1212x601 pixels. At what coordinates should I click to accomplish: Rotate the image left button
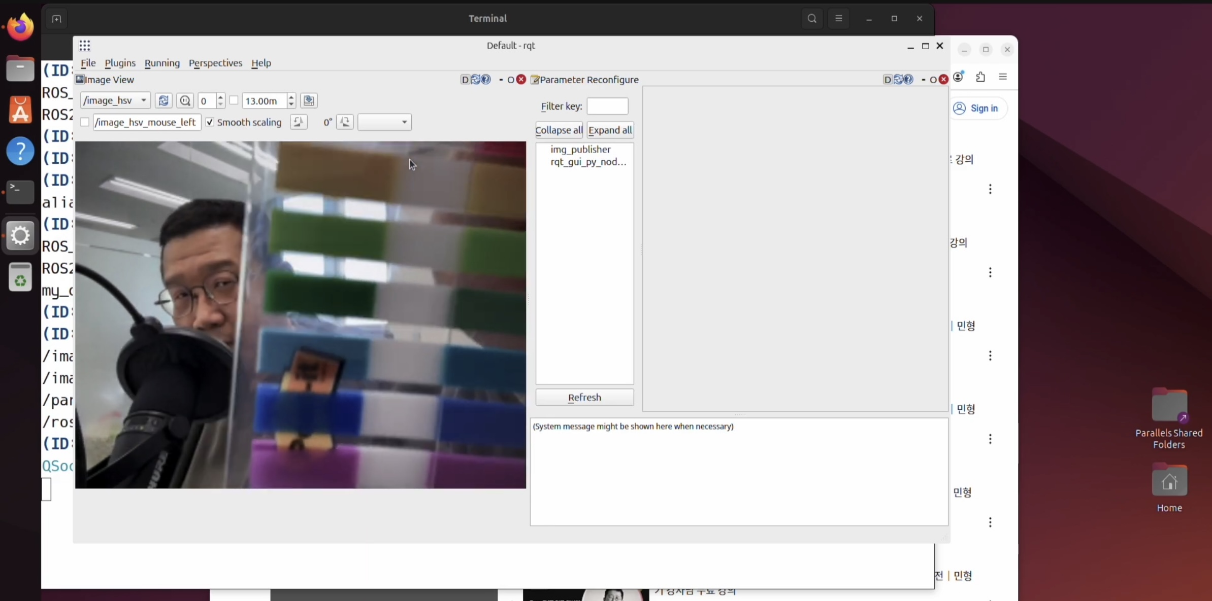299,122
